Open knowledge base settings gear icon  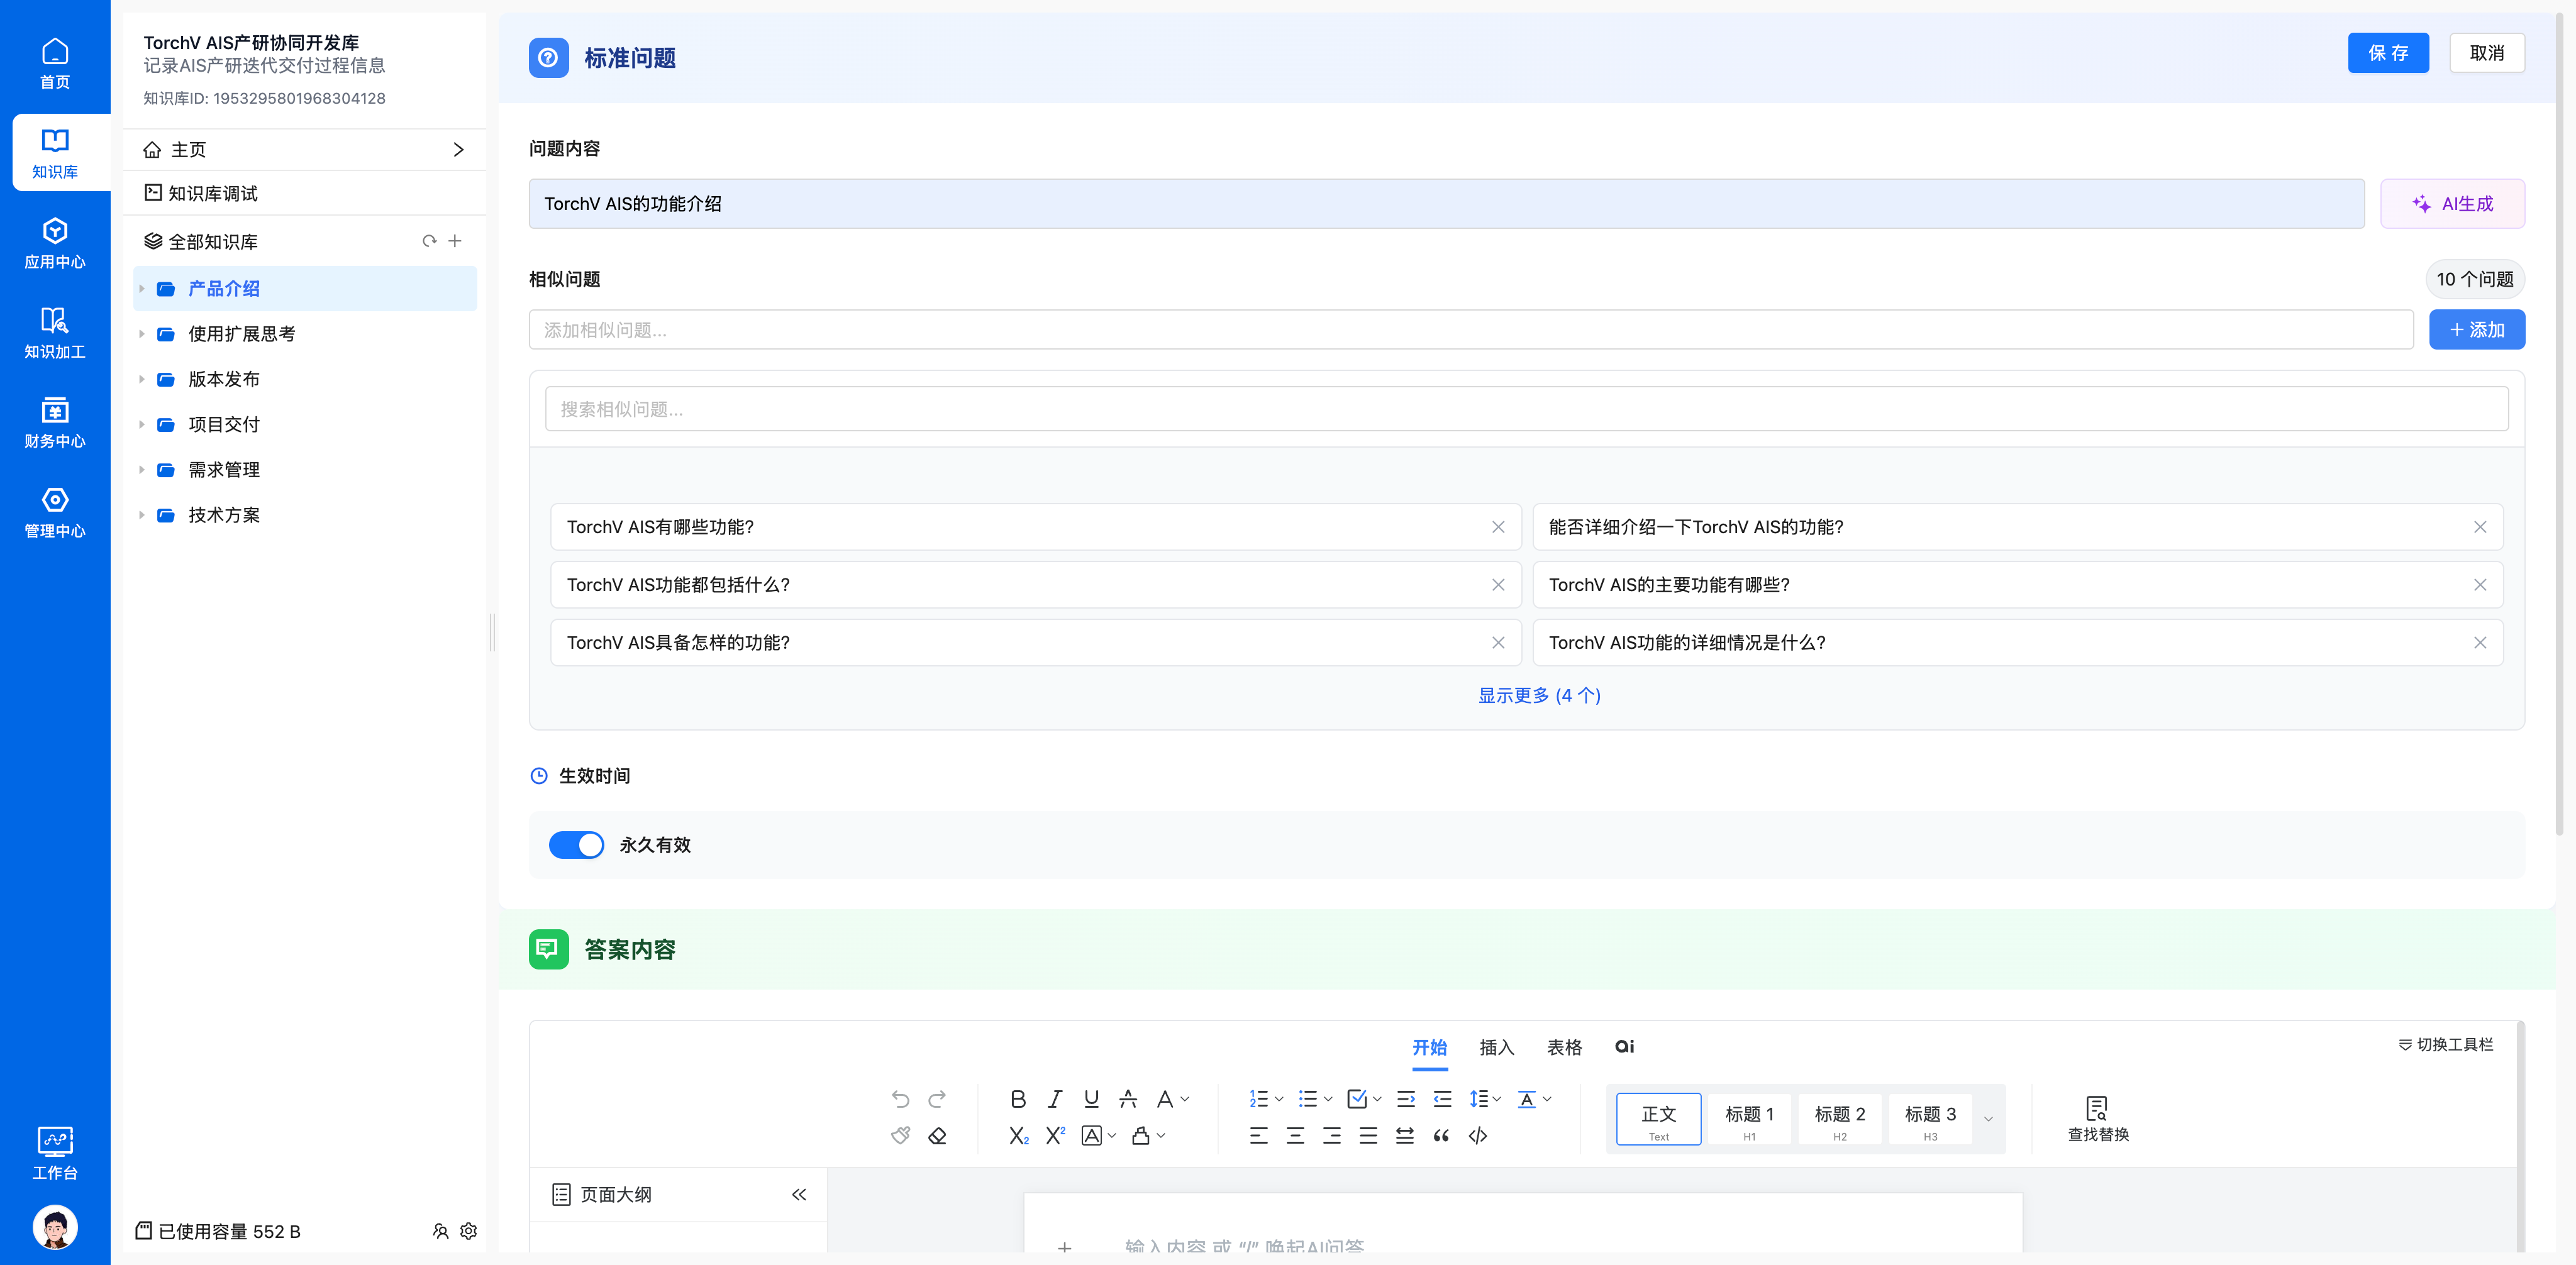click(468, 1231)
